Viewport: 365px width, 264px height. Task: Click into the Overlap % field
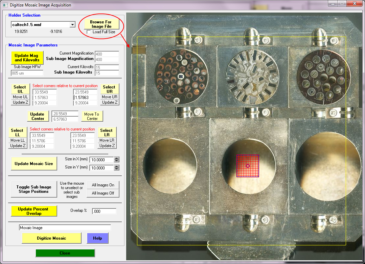click(x=104, y=211)
